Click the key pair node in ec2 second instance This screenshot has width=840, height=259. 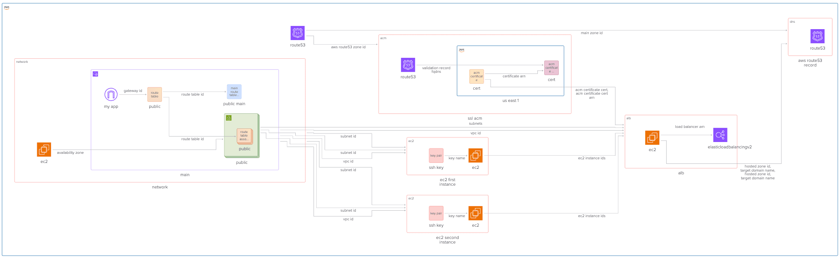pyautogui.click(x=436, y=213)
